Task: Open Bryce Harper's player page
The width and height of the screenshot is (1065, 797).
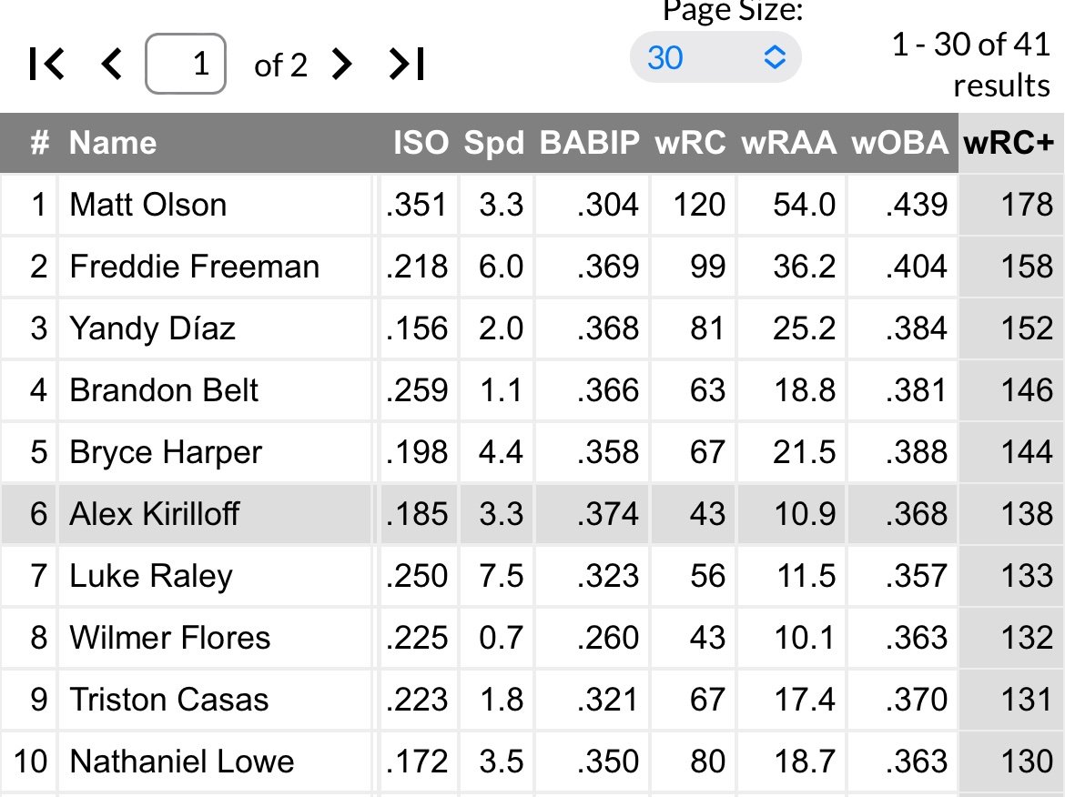Action: click(x=166, y=452)
